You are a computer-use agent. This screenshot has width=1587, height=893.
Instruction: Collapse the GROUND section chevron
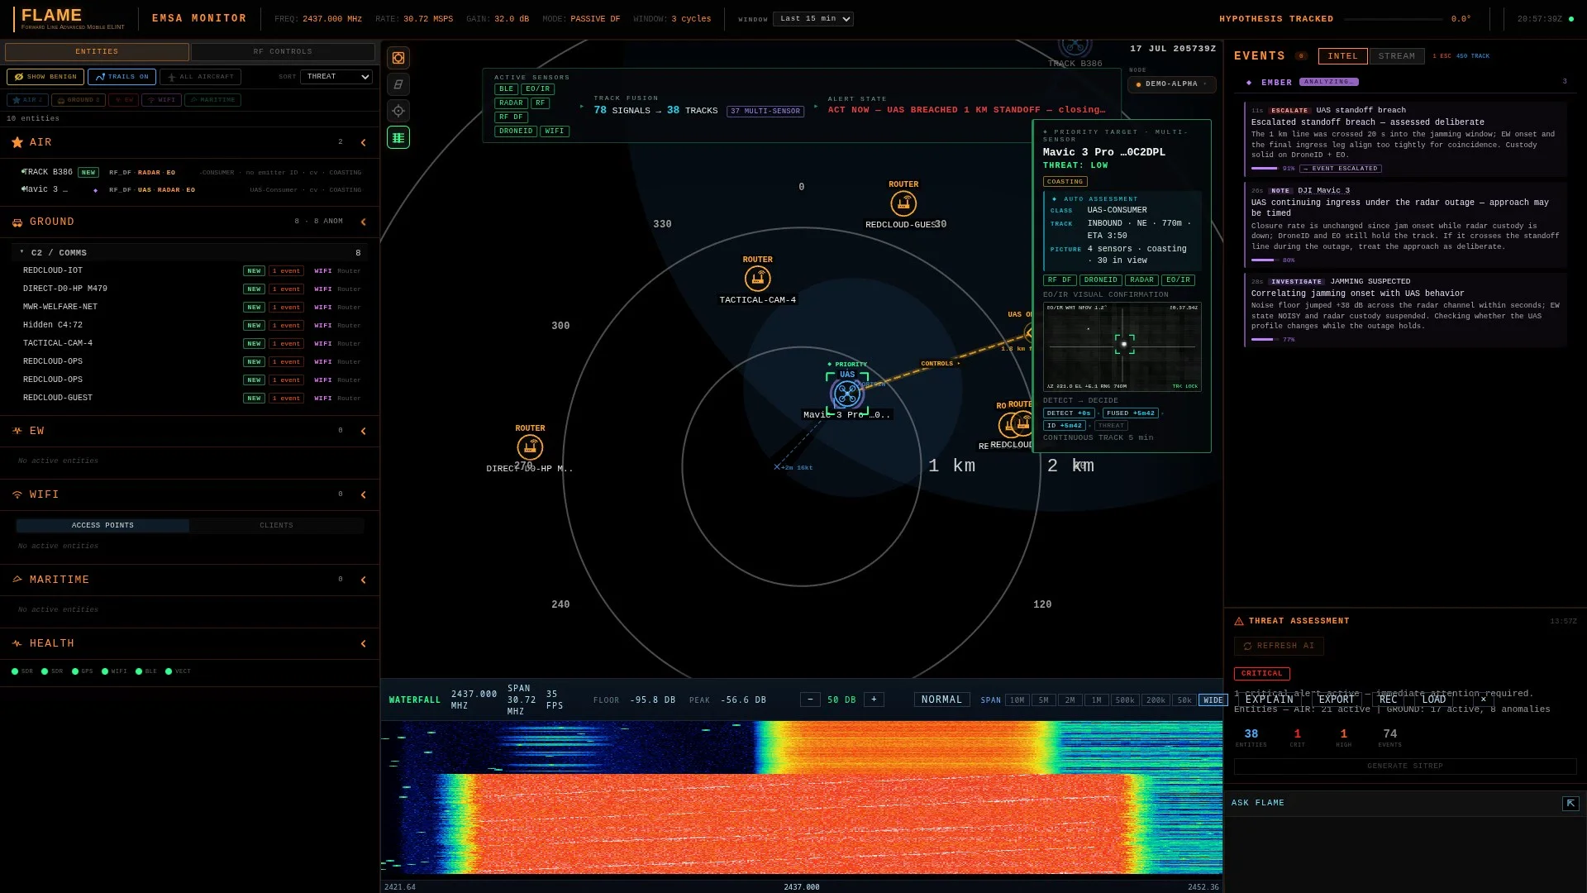(363, 222)
